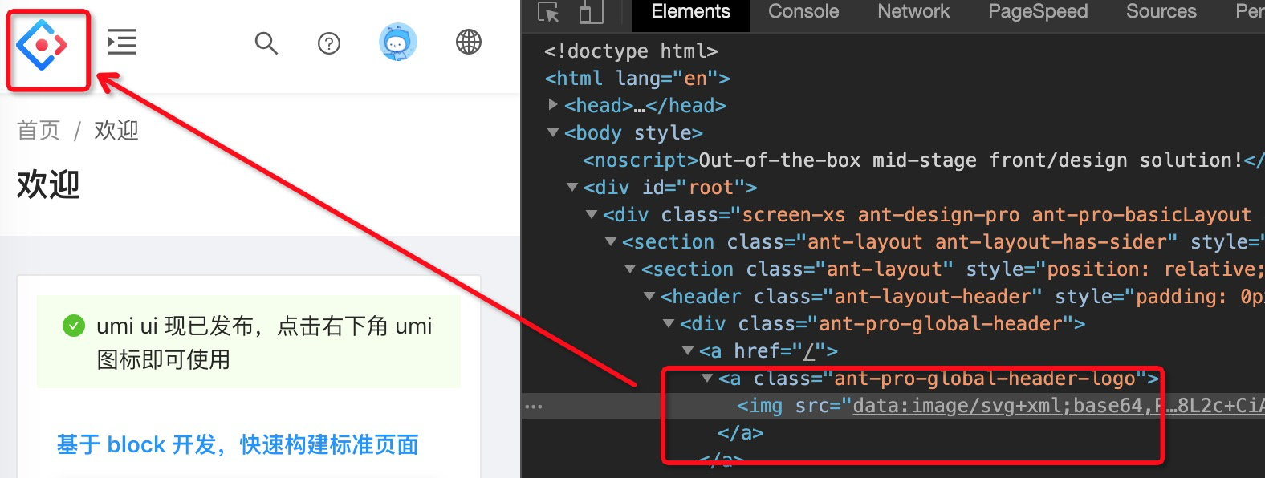Select the noscript element line
This screenshot has height=478, width=1265.
pyautogui.click(x=923, y=160)
